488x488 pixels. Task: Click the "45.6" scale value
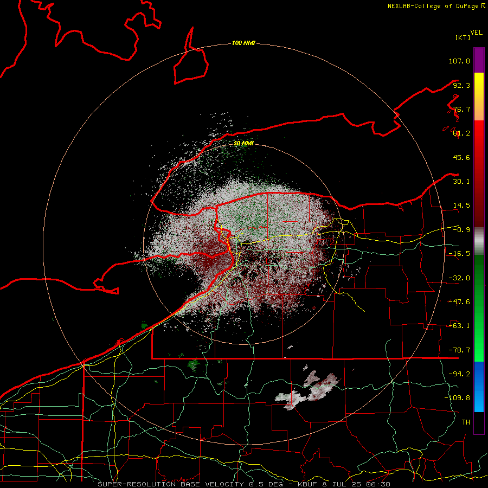461,157
